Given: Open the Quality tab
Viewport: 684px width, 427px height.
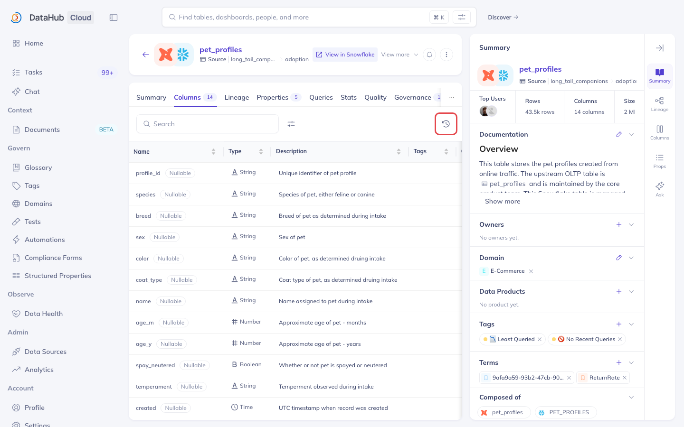Looking at the screenshot, I should click(375, 97).
